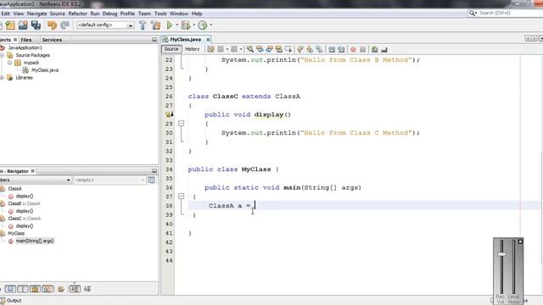
Task: Open the Source menu
Action: 58,14
